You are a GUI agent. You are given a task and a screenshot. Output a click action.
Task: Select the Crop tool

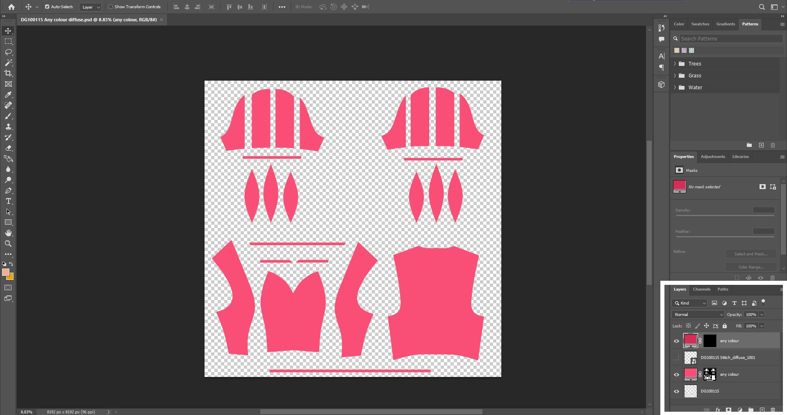coord(8,73)
